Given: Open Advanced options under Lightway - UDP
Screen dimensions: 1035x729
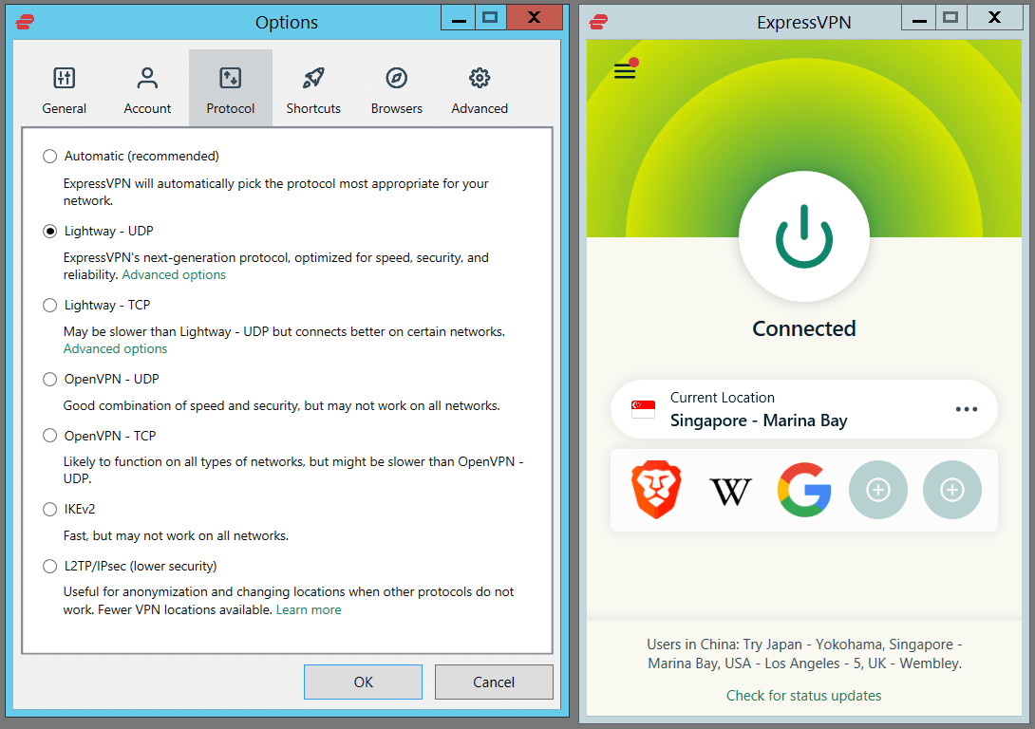Looking at the screenshot, I should 174,274.
